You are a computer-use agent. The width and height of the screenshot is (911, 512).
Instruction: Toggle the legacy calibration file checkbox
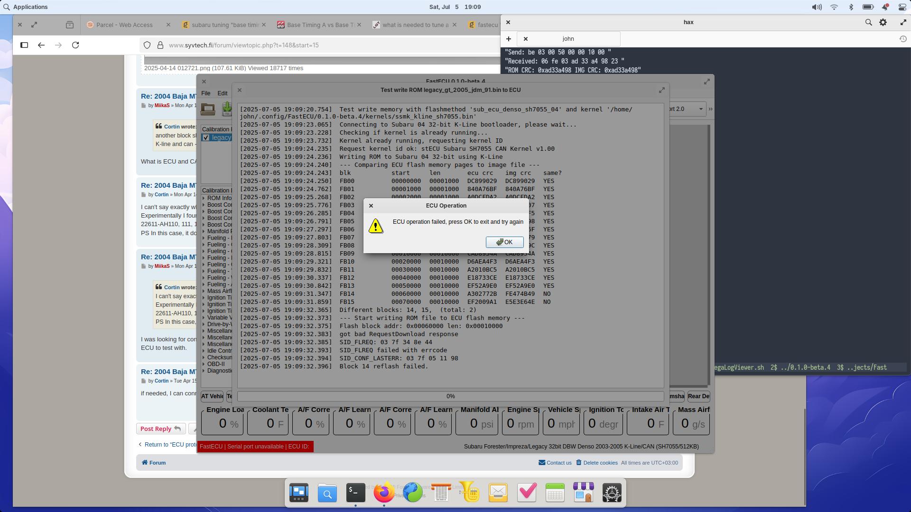(205, 137)
